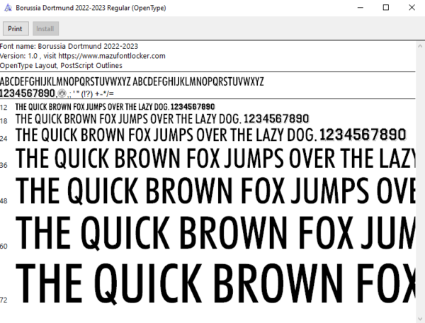Click the size label '24'

(4, 139)
